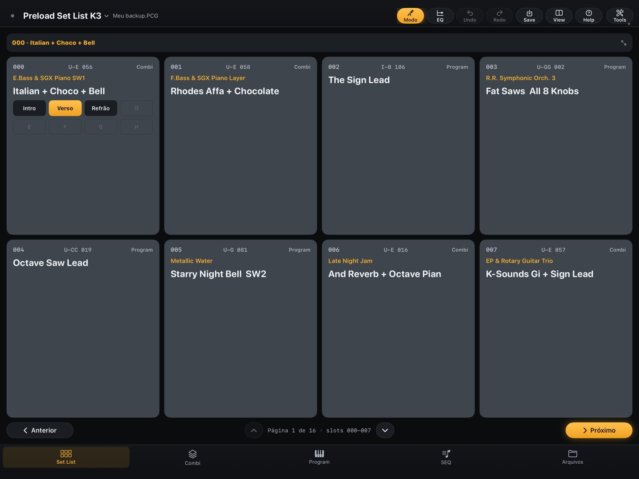Toggle the Modo edit mode button
Screen dimensions: 639x479
(410, 16)
